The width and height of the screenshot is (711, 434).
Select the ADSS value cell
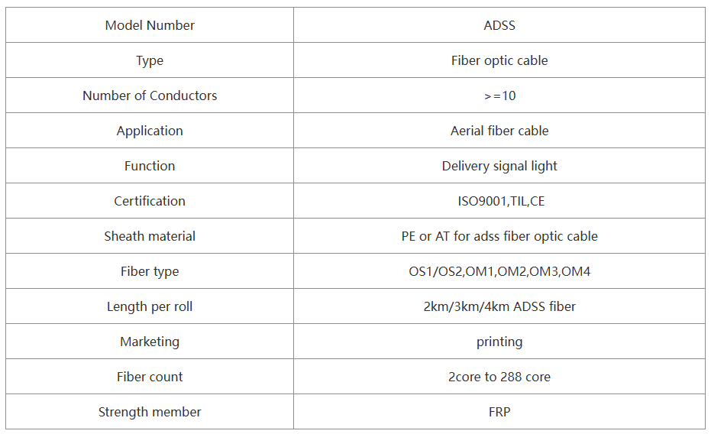point(499,25)
